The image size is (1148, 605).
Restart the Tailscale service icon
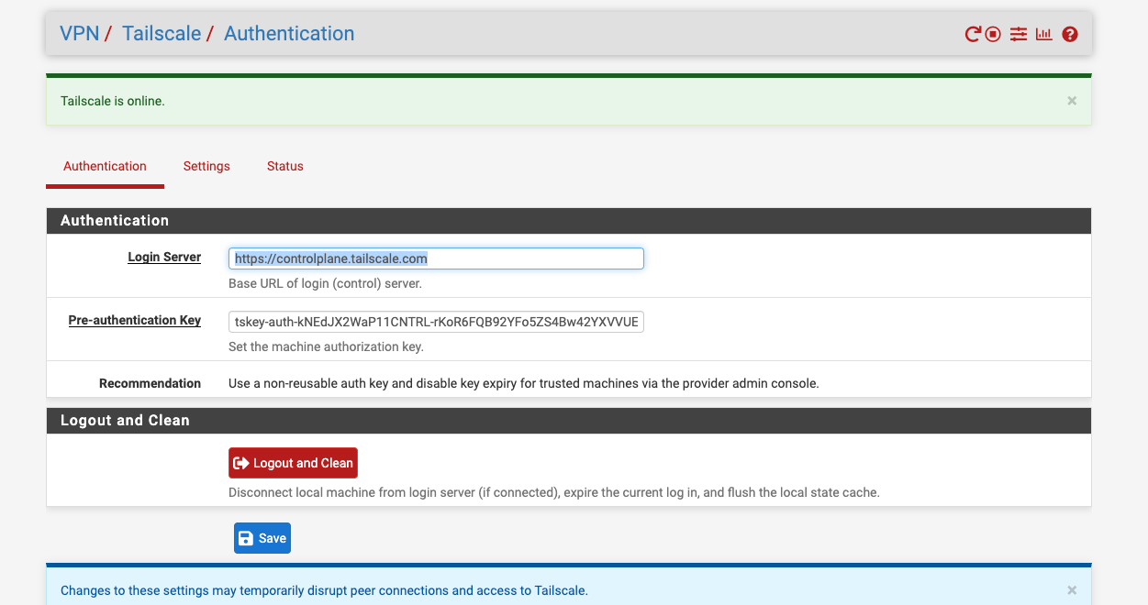973,35
